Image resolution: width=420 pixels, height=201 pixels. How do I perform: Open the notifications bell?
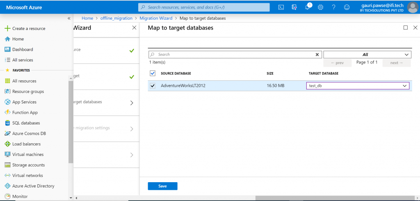point(308,7)
